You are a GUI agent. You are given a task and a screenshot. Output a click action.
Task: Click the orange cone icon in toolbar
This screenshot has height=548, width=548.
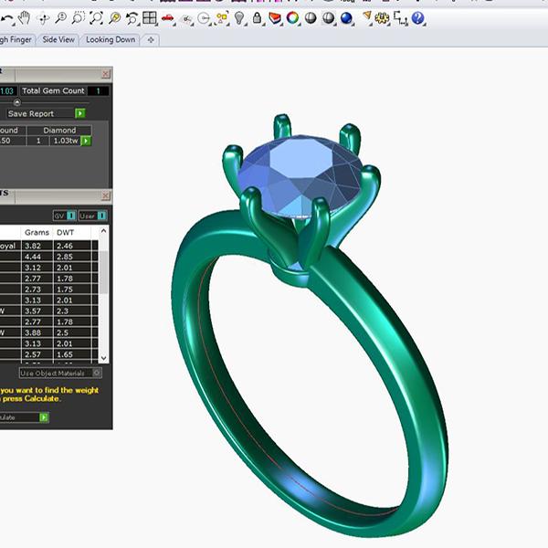[366, 16]
